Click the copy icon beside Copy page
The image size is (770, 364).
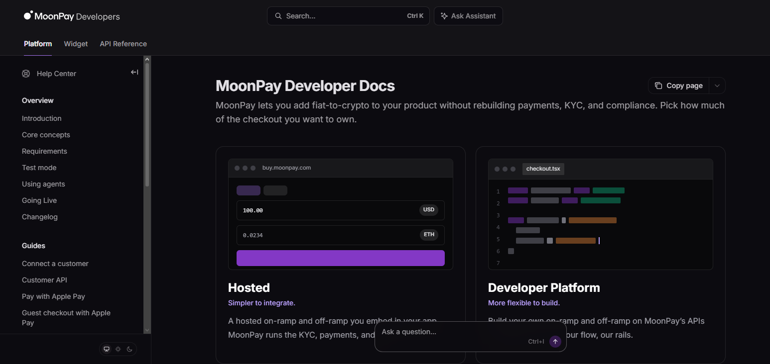click(658, 86)
